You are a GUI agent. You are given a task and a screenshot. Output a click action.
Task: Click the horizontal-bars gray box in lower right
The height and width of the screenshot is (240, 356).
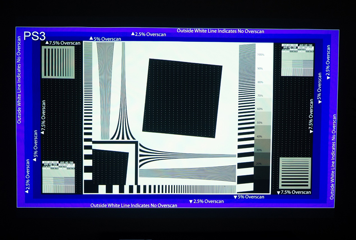coord(295,173)
